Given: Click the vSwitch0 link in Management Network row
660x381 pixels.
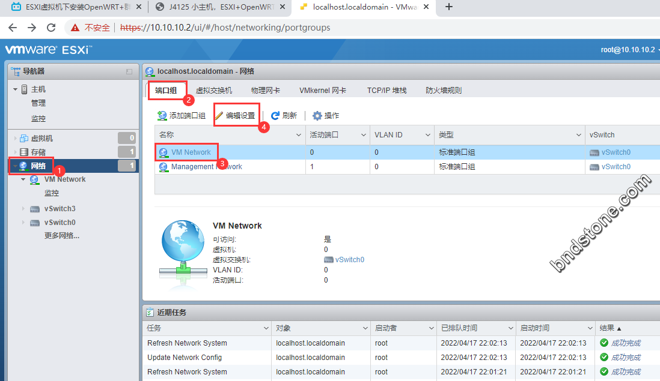Looking at the screenshot, I should 616,167.
